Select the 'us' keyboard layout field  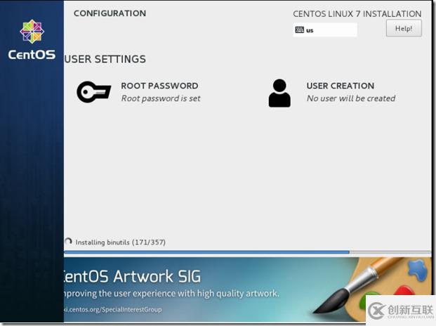(325, 30)
